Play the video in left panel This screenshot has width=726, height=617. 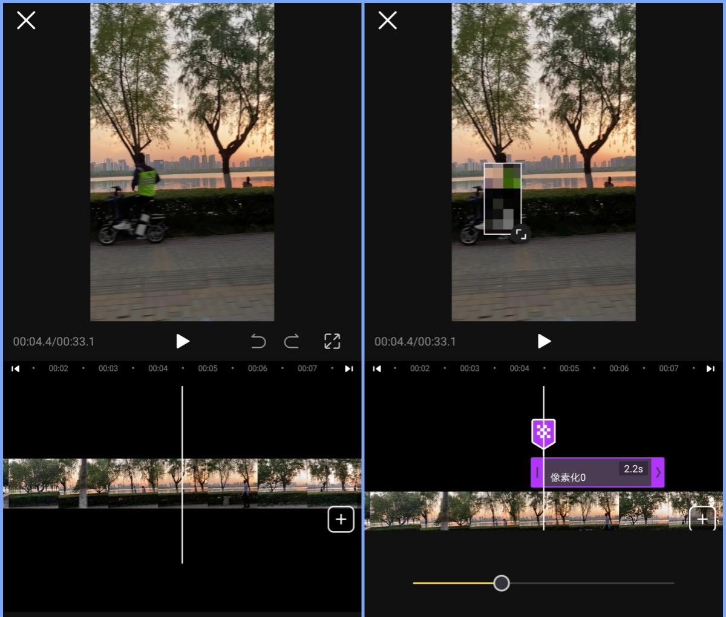pyautogui.click(x=183, y=341)
